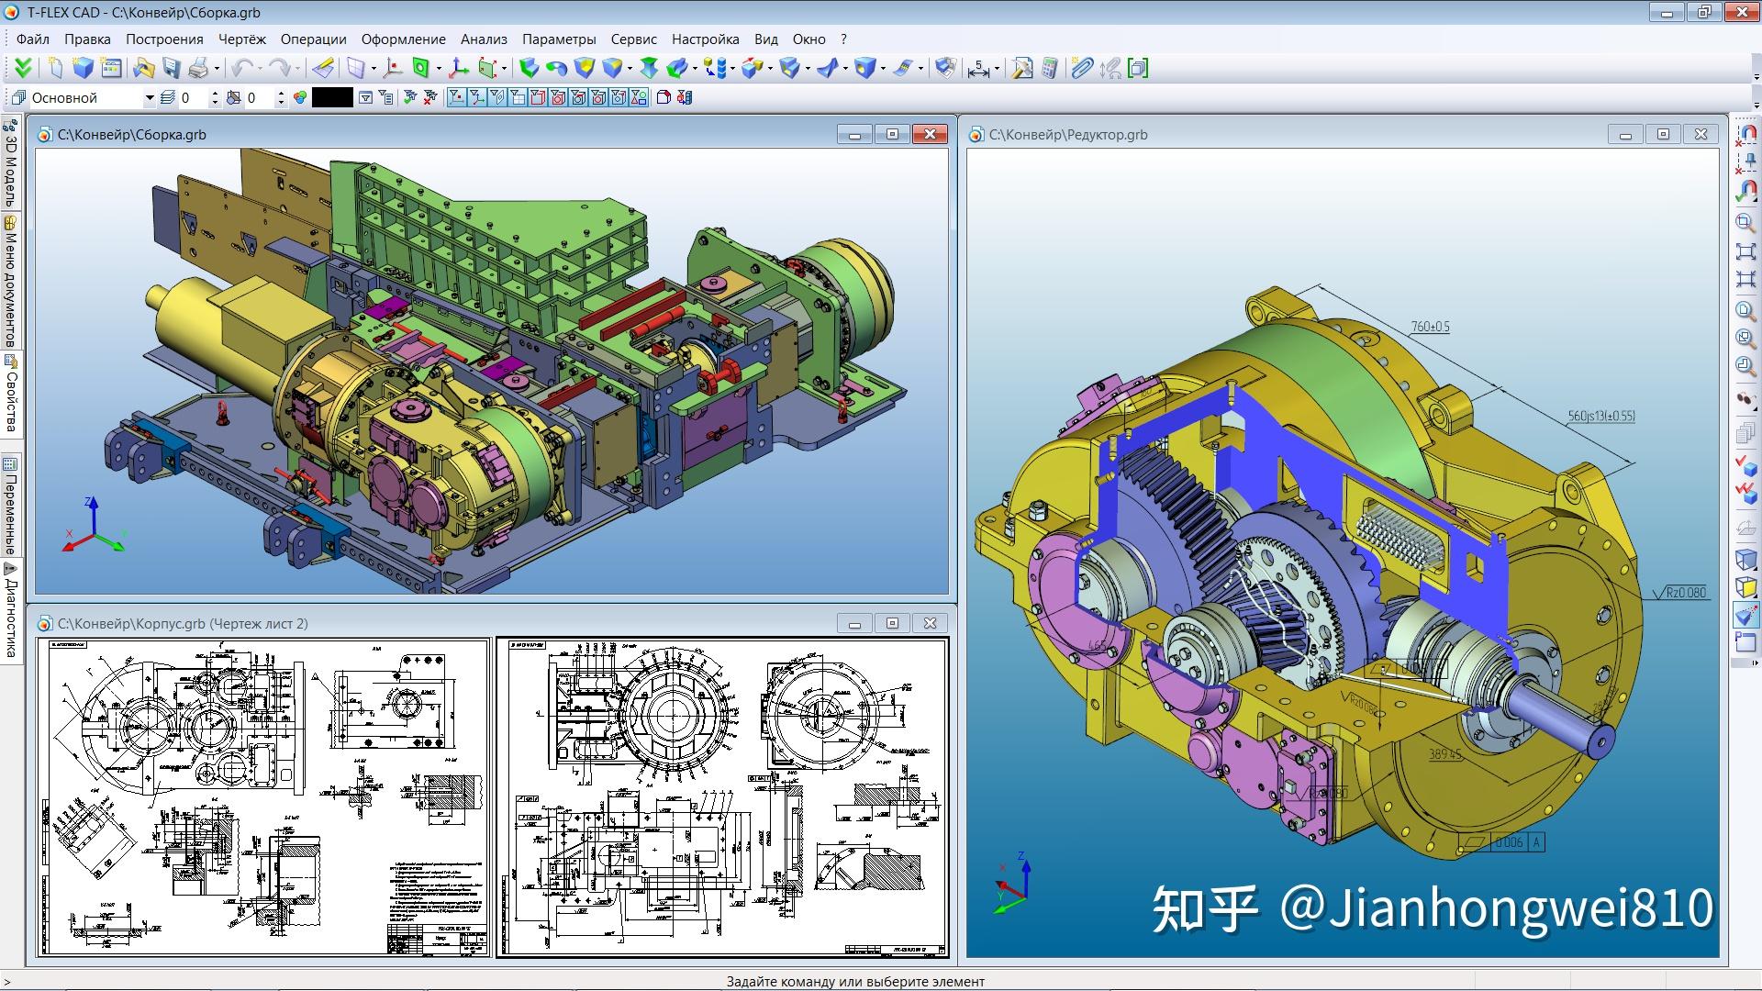Expand the print options dropdown arrow
The image size is (1762, 991).
[x=217, y=67]
